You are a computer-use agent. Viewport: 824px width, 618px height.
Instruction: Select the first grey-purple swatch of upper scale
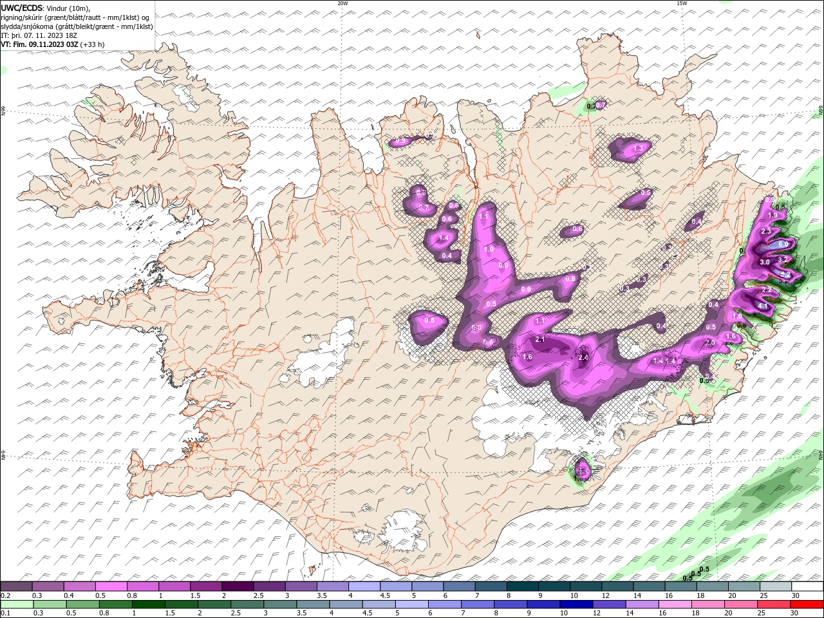pyautogui.click(x=16, y=586)
